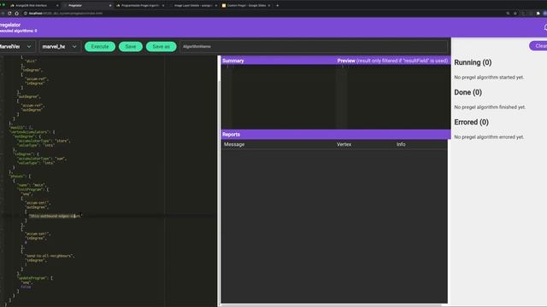Click the Message column header

(x=234, y=144)
